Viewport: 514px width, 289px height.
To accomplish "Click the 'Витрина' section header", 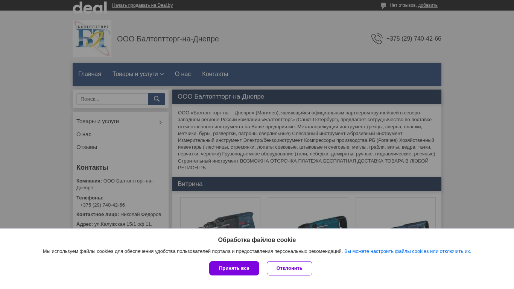I will (307, 184).
